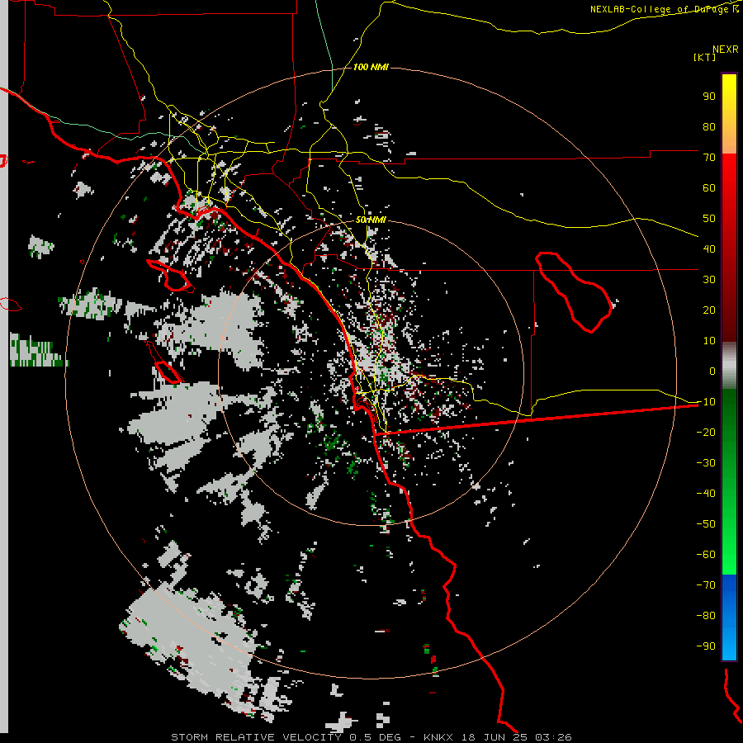Click the 18 JUN 25 date text

tap(494, 737)
